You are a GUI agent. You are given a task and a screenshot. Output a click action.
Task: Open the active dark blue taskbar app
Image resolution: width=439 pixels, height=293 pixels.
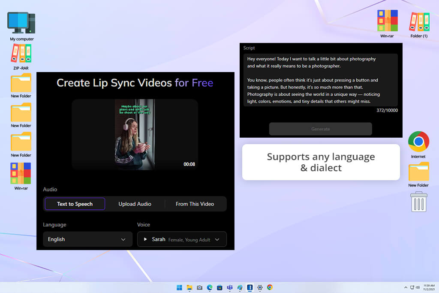tap(250, 287)
